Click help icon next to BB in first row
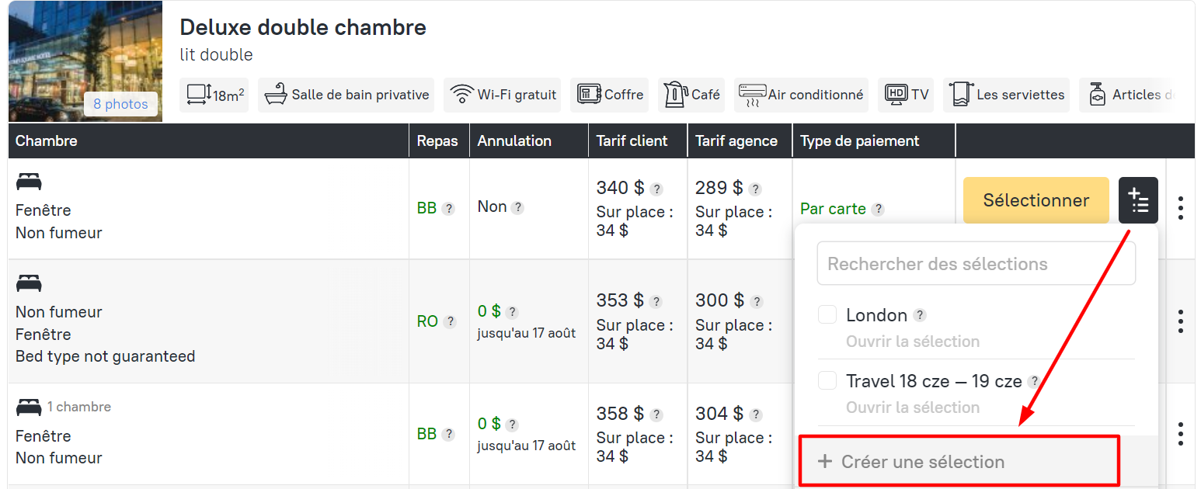The height and width of the screenshot is (489, 1201). (x=448, y=209)
